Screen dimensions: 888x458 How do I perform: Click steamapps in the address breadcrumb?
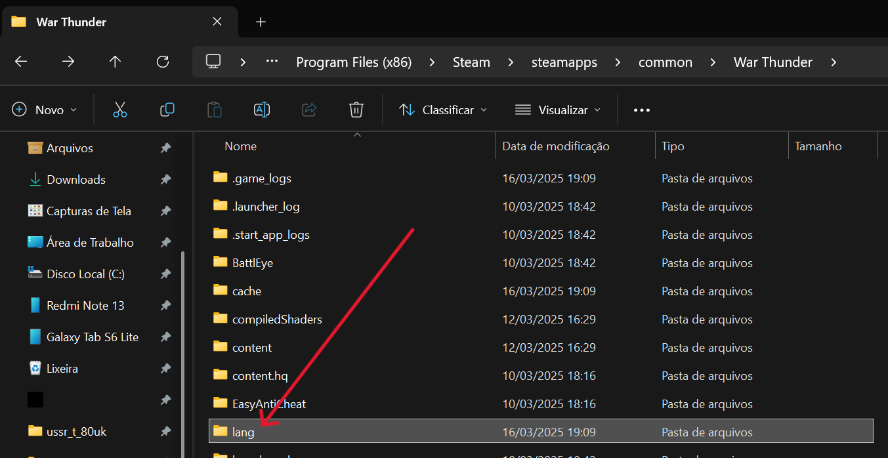[564, 62]
